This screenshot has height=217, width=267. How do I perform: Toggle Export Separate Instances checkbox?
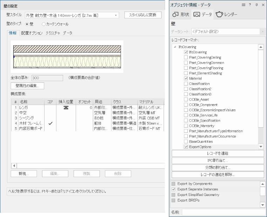(x=173, y=189)
